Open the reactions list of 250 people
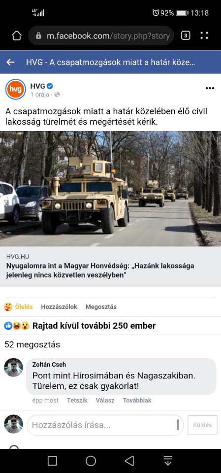 click(x=80, y=326)
